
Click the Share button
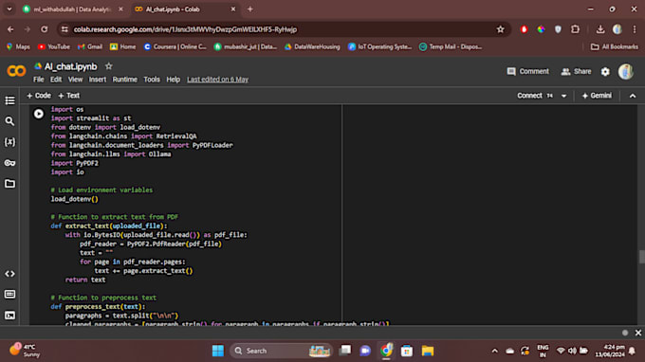pyautogui.click(x=577, y=71)
